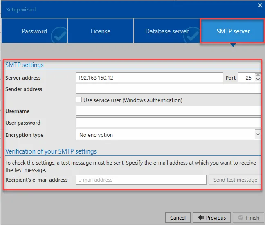This screenshot has height=225, width=265.
Task: Click the checkmark icon on Password tab
Action: (59, 35)
